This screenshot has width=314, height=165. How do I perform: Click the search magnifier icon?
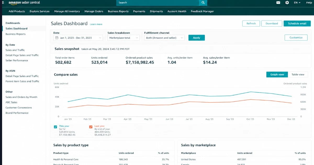click(203, 3)
